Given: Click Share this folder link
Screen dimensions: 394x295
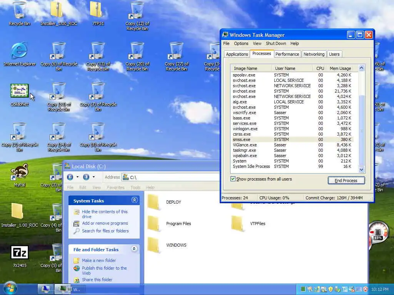Looking at the screenshot, I should tap(97, 280).
